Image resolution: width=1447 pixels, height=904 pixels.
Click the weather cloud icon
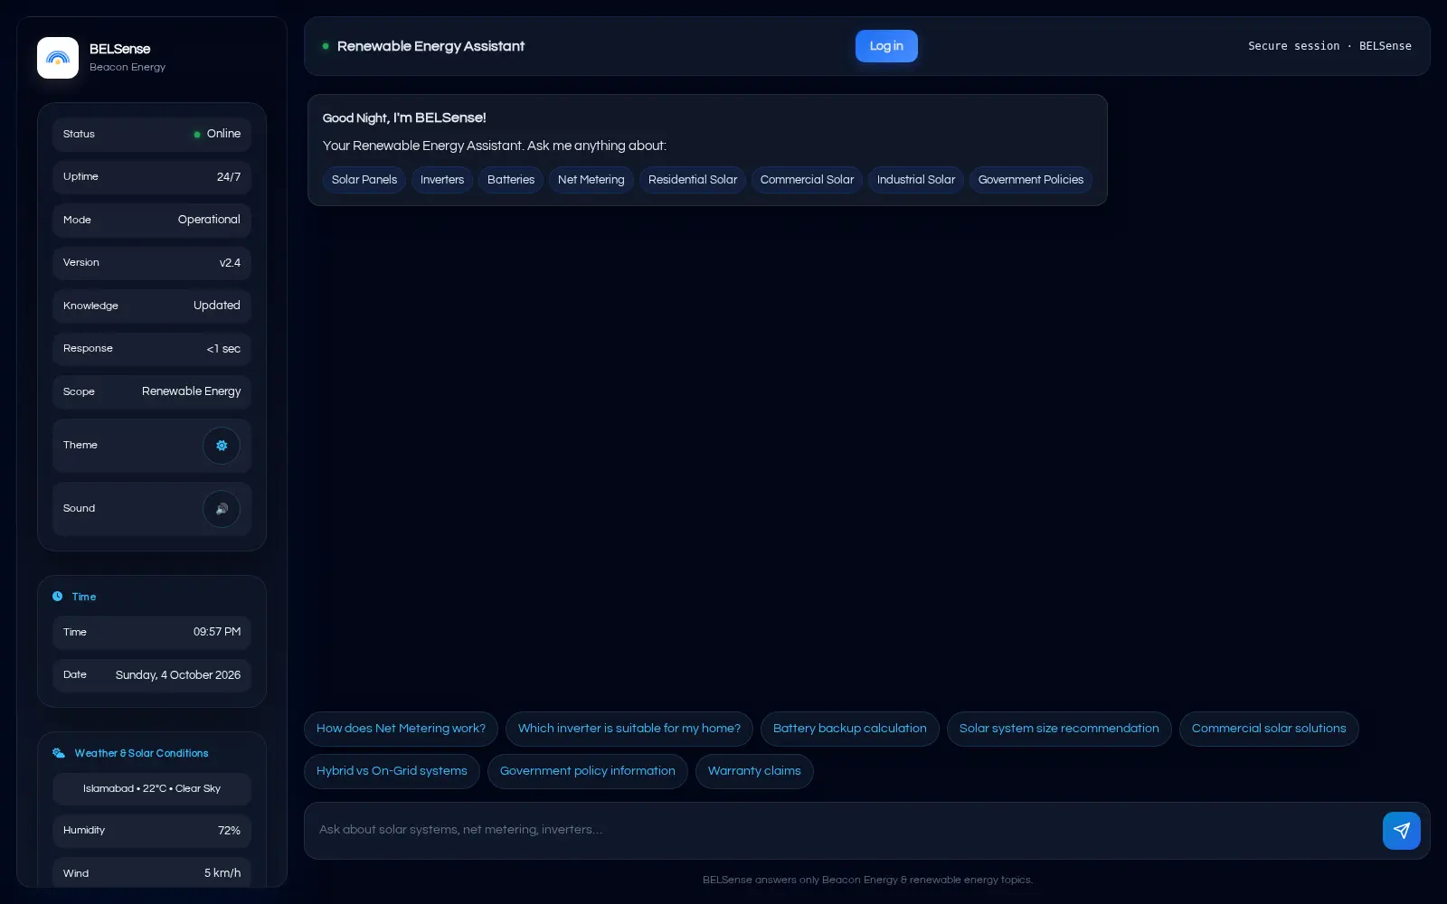coord(59,753)
